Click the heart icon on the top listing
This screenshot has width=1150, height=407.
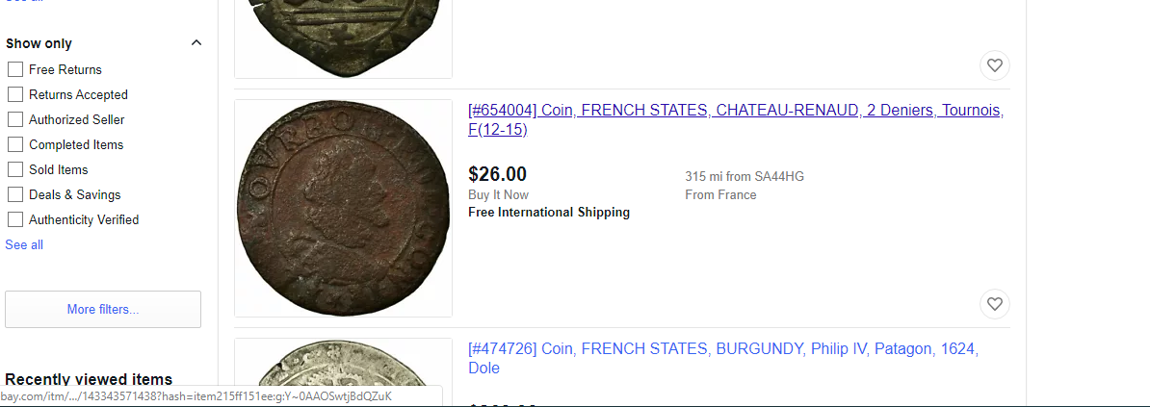(x=995, y=65)
